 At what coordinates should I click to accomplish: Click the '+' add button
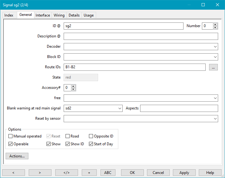tap(89, 172)
